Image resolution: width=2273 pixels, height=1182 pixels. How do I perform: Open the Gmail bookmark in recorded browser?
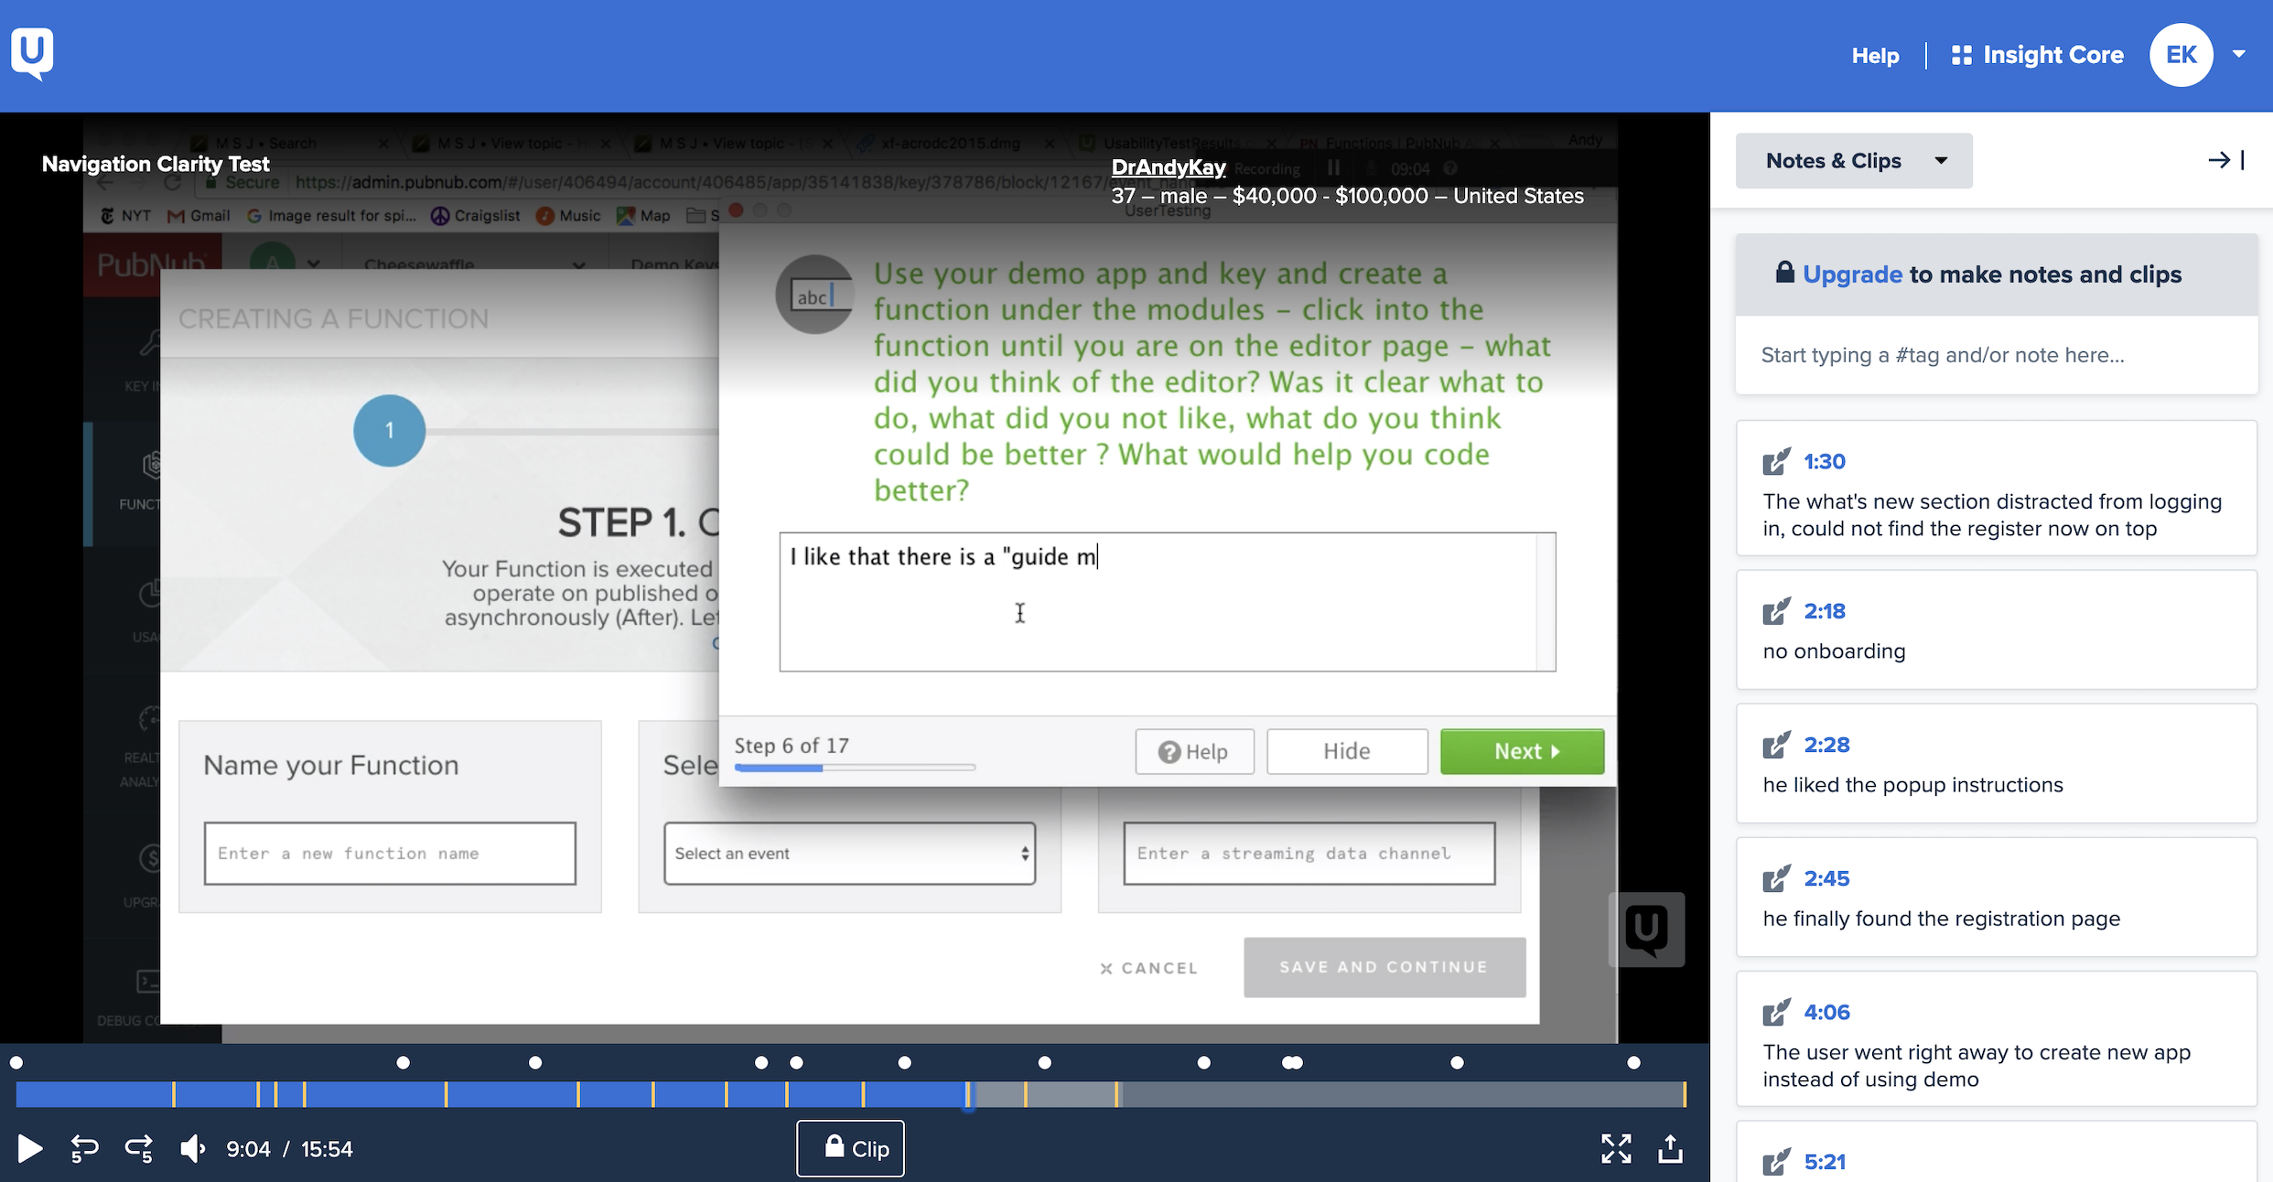click(199, 215)
